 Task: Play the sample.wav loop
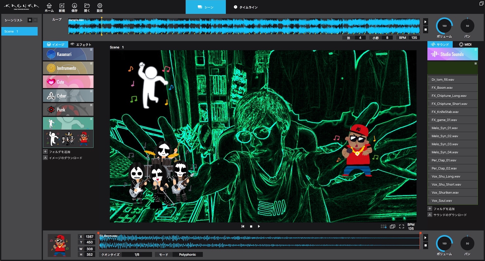pyautogui.click(x=426, y=22)
